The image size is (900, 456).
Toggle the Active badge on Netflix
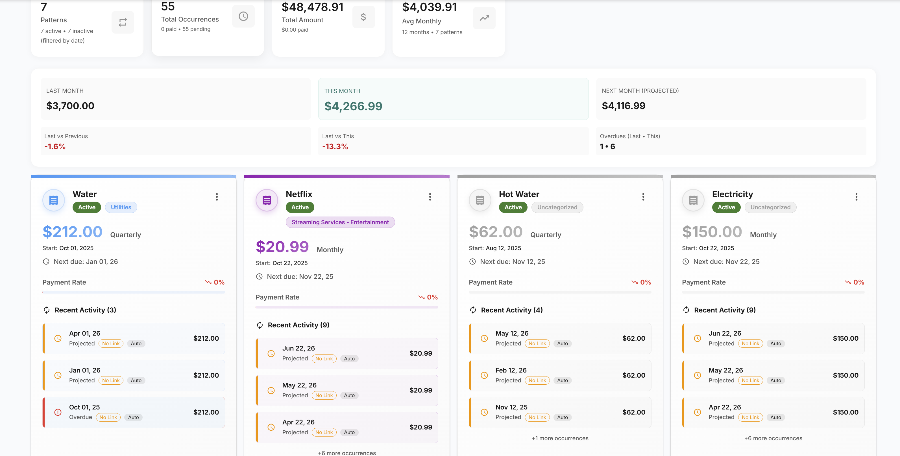[x=299, y=207]
